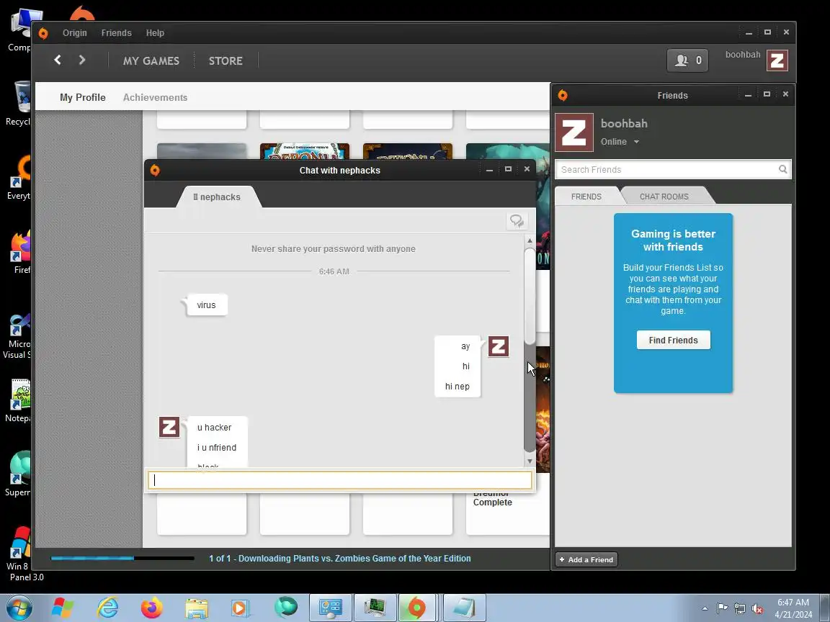The height and width of the screenshot is (622, 830).
Task: Open the Action Center flag icon in the tray
Action: click(722, 608)
